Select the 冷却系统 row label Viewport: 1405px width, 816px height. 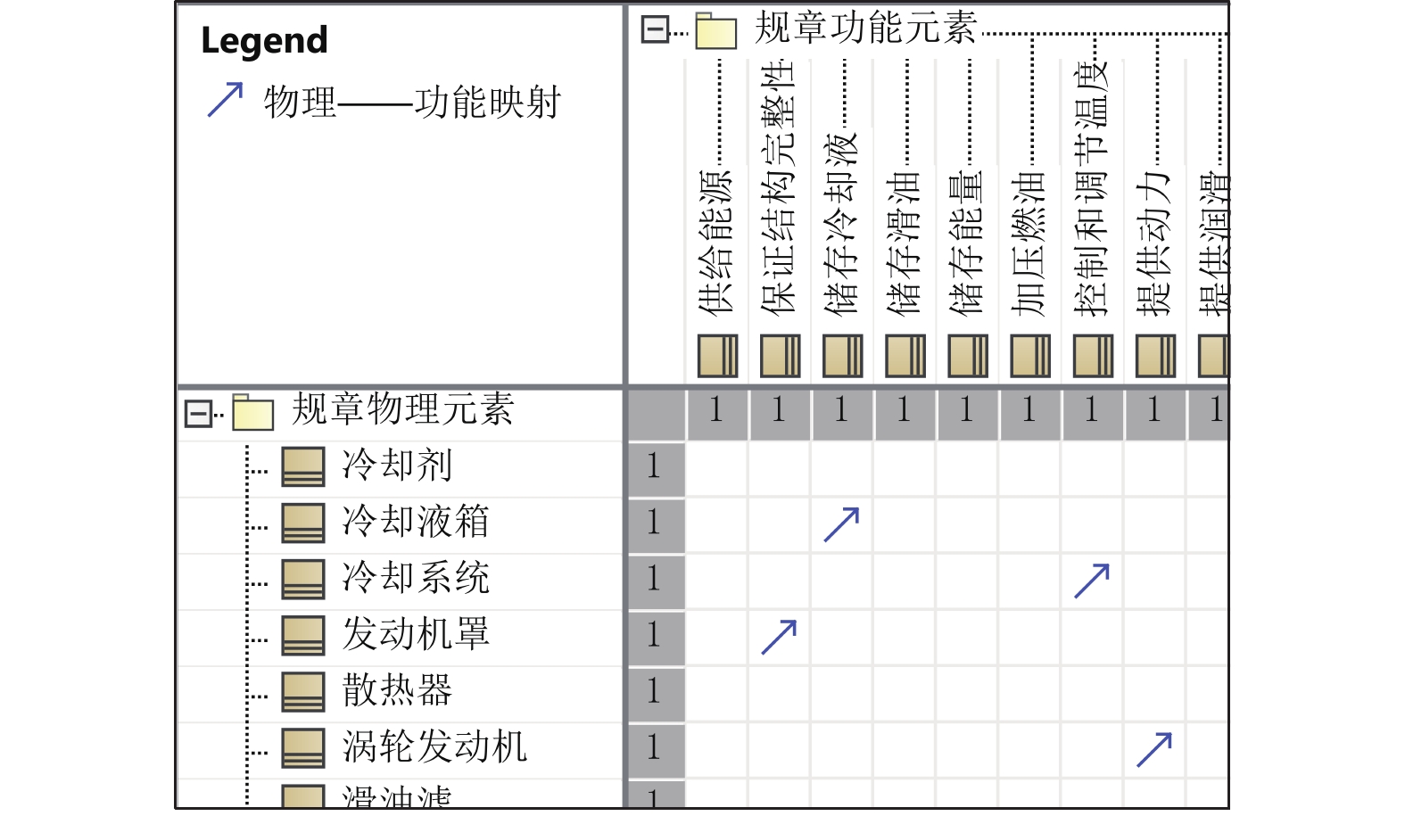coord(416,579)
